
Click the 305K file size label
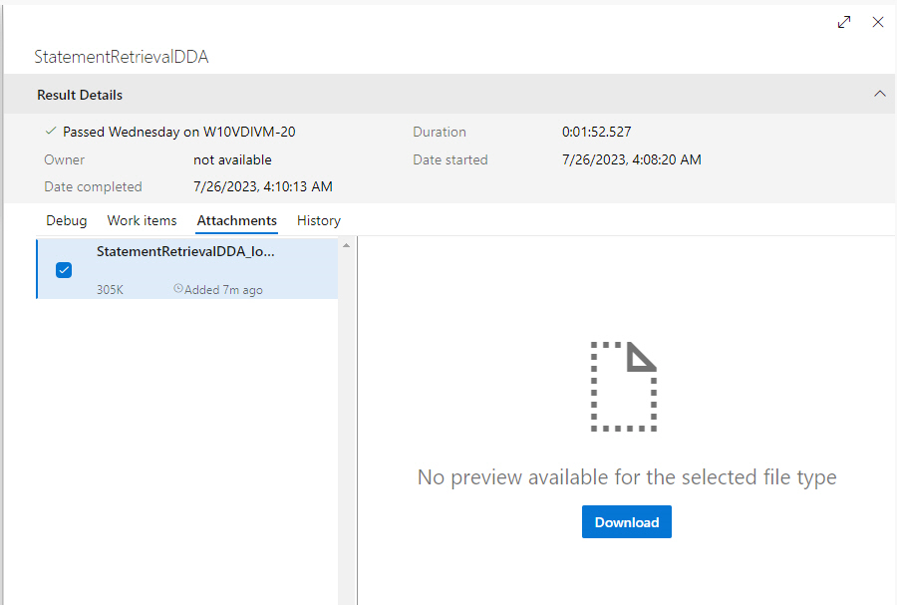coord(111,290)
